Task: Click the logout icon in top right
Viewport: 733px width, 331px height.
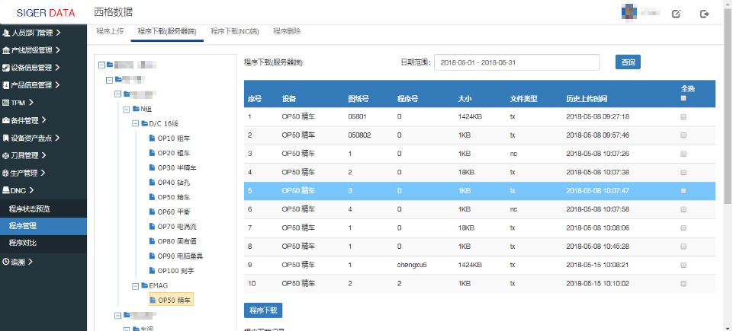Action: pyautogui.click(x=704, y=14)
